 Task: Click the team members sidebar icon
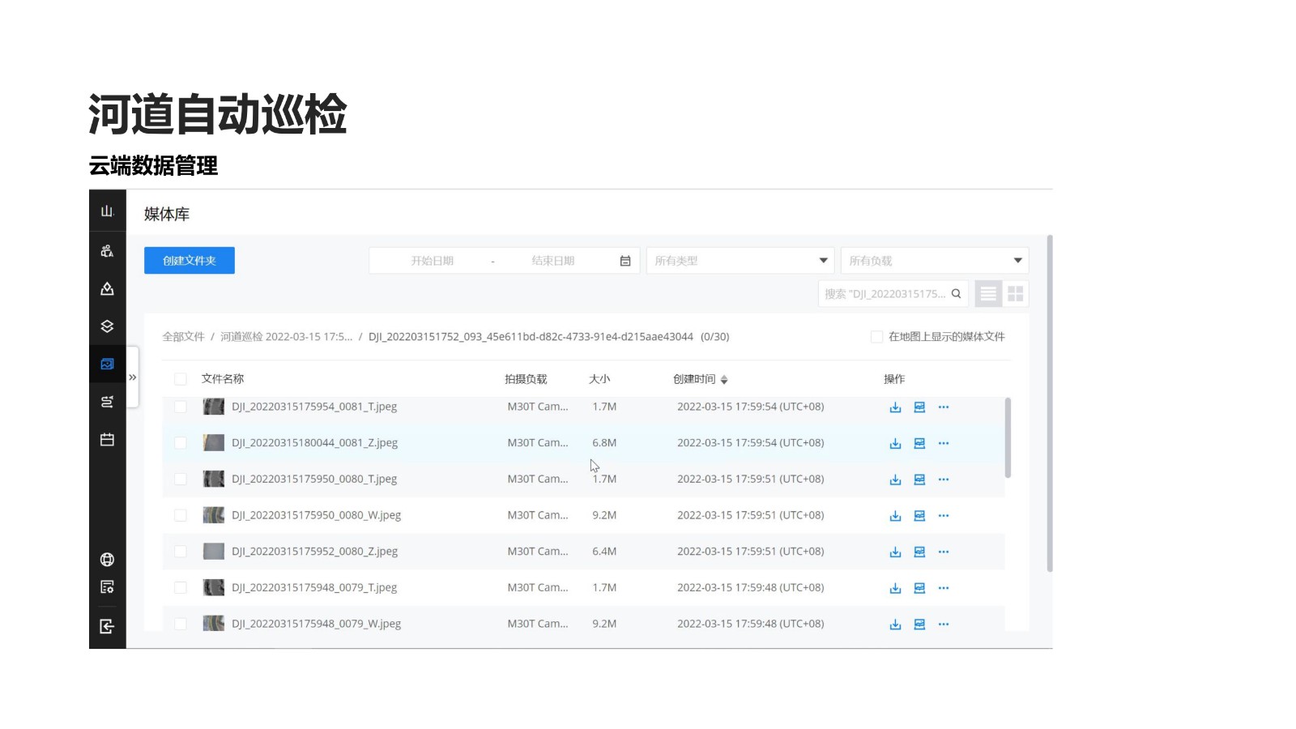tap(107, 251)
